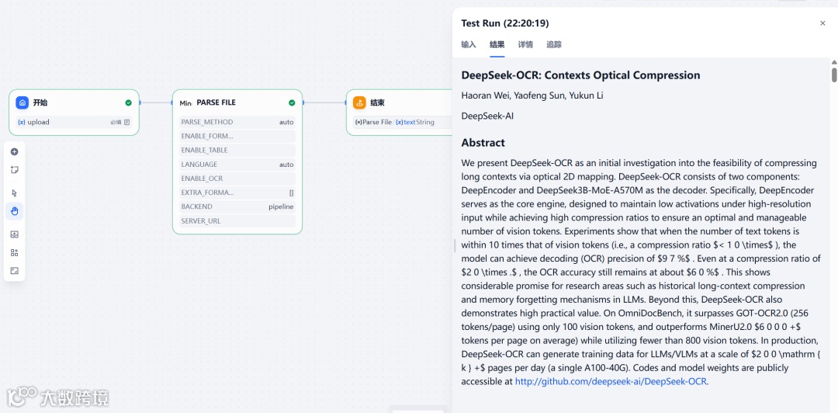Image resolution: width=838 pixels, height=413 pixels.
Task: Click the Parse File/text String output variable
Action: point(394,122)
